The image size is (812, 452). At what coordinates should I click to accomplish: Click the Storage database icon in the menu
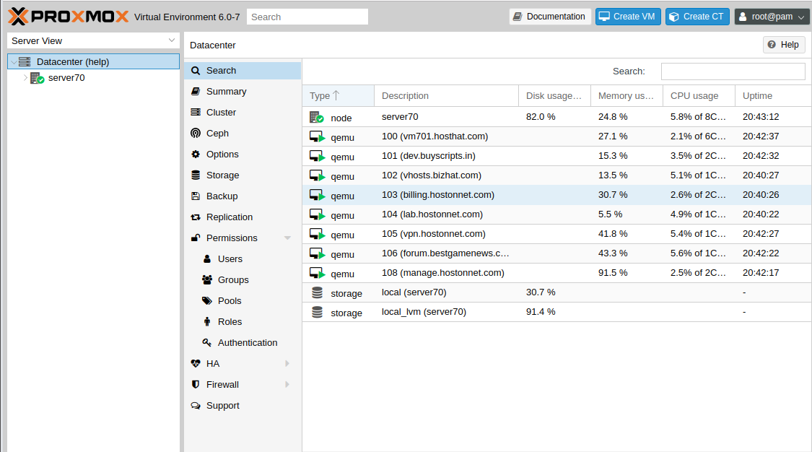tap(195, 175)
